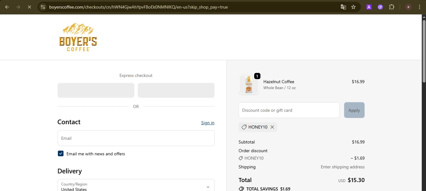
Task: Click the Enter shipping address text
Action: coord(343,167)
